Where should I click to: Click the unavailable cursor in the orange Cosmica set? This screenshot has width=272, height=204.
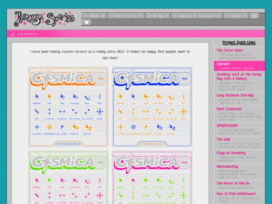point(49,127)
